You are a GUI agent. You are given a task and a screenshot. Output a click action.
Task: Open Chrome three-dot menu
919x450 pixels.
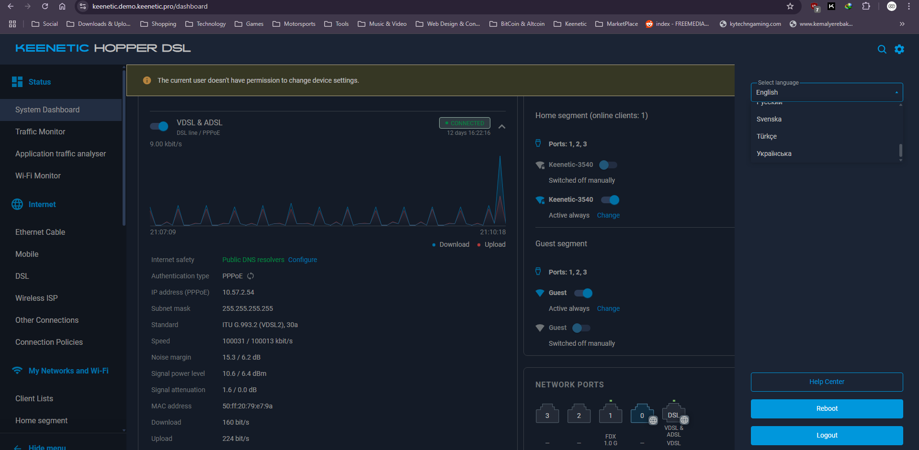(909, 6)
